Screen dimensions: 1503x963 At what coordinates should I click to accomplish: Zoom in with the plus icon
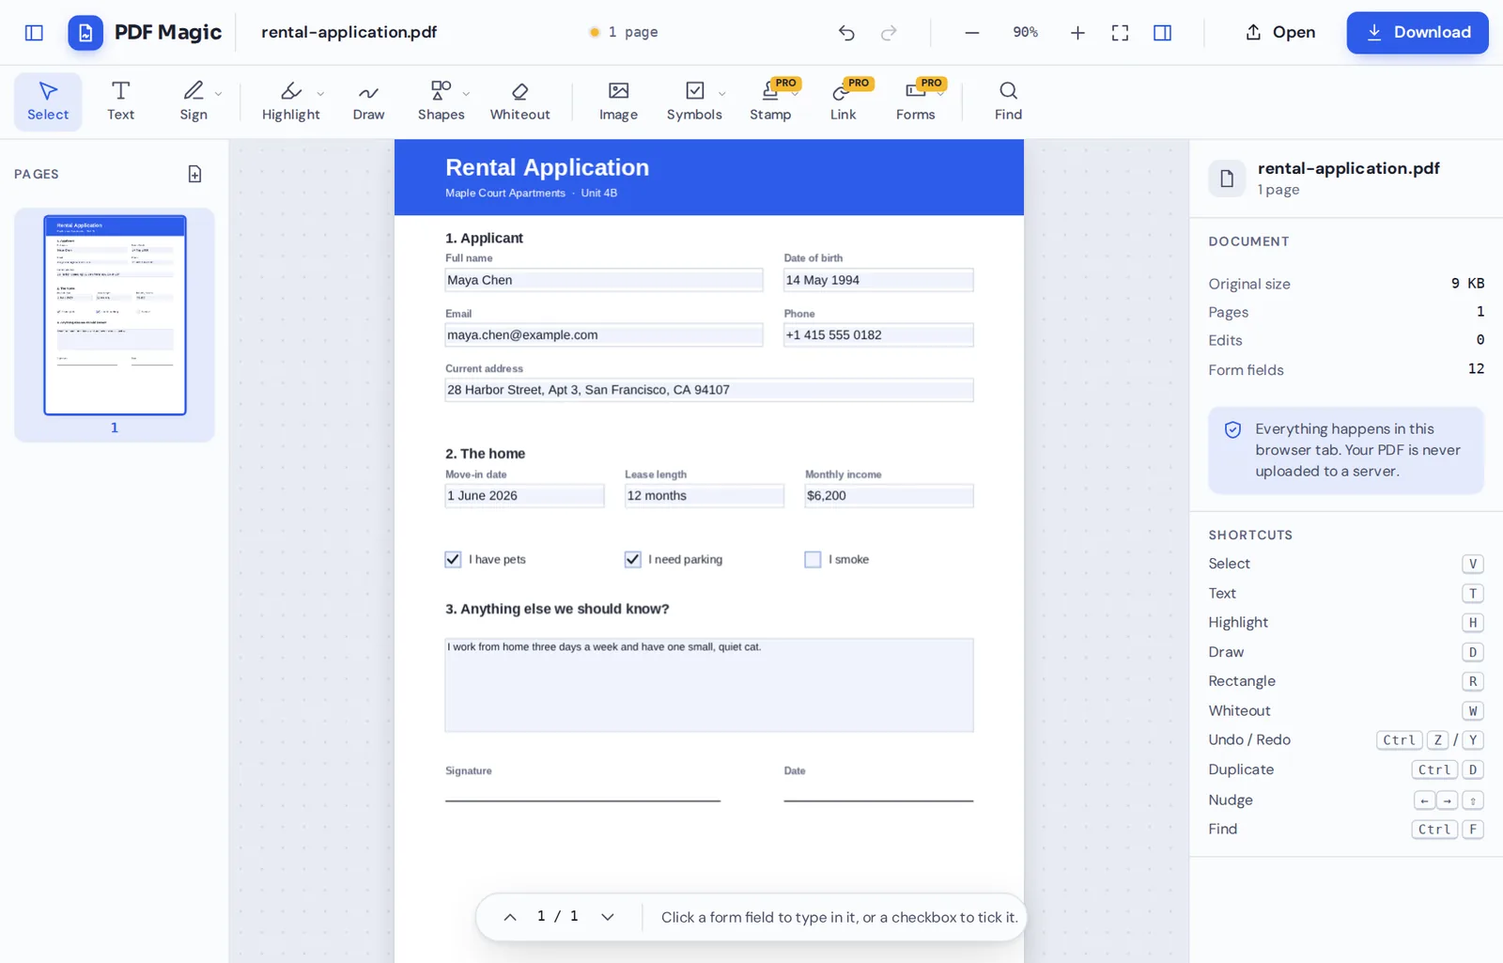[1077, 33]
